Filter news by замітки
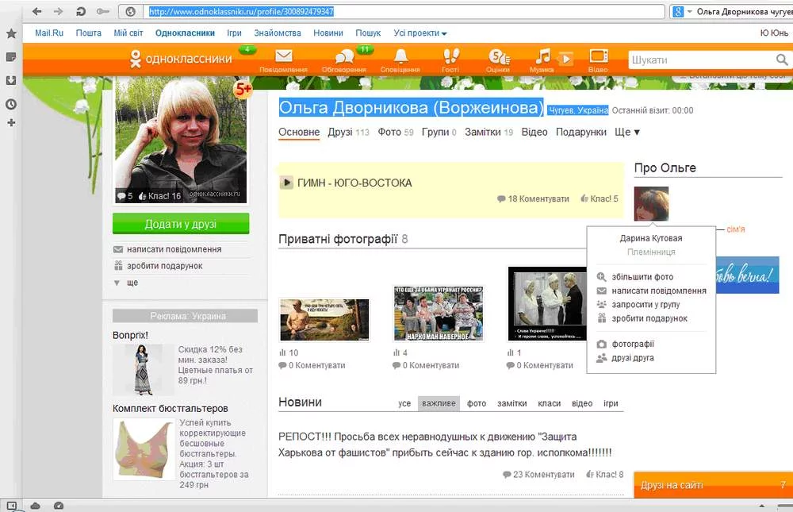The width and height of the screenshot is (793, 512). click(511, 403)
